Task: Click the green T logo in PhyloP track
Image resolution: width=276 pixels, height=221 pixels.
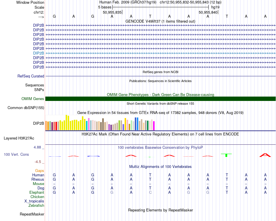Action: click(x=226, y=155)
